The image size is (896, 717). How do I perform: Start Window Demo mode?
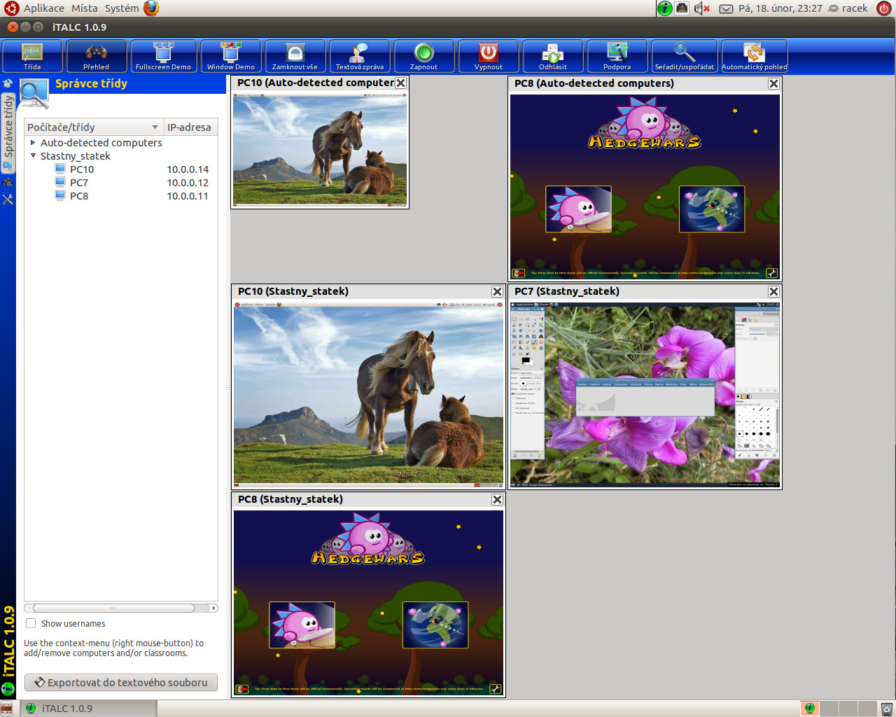[230, 56]
